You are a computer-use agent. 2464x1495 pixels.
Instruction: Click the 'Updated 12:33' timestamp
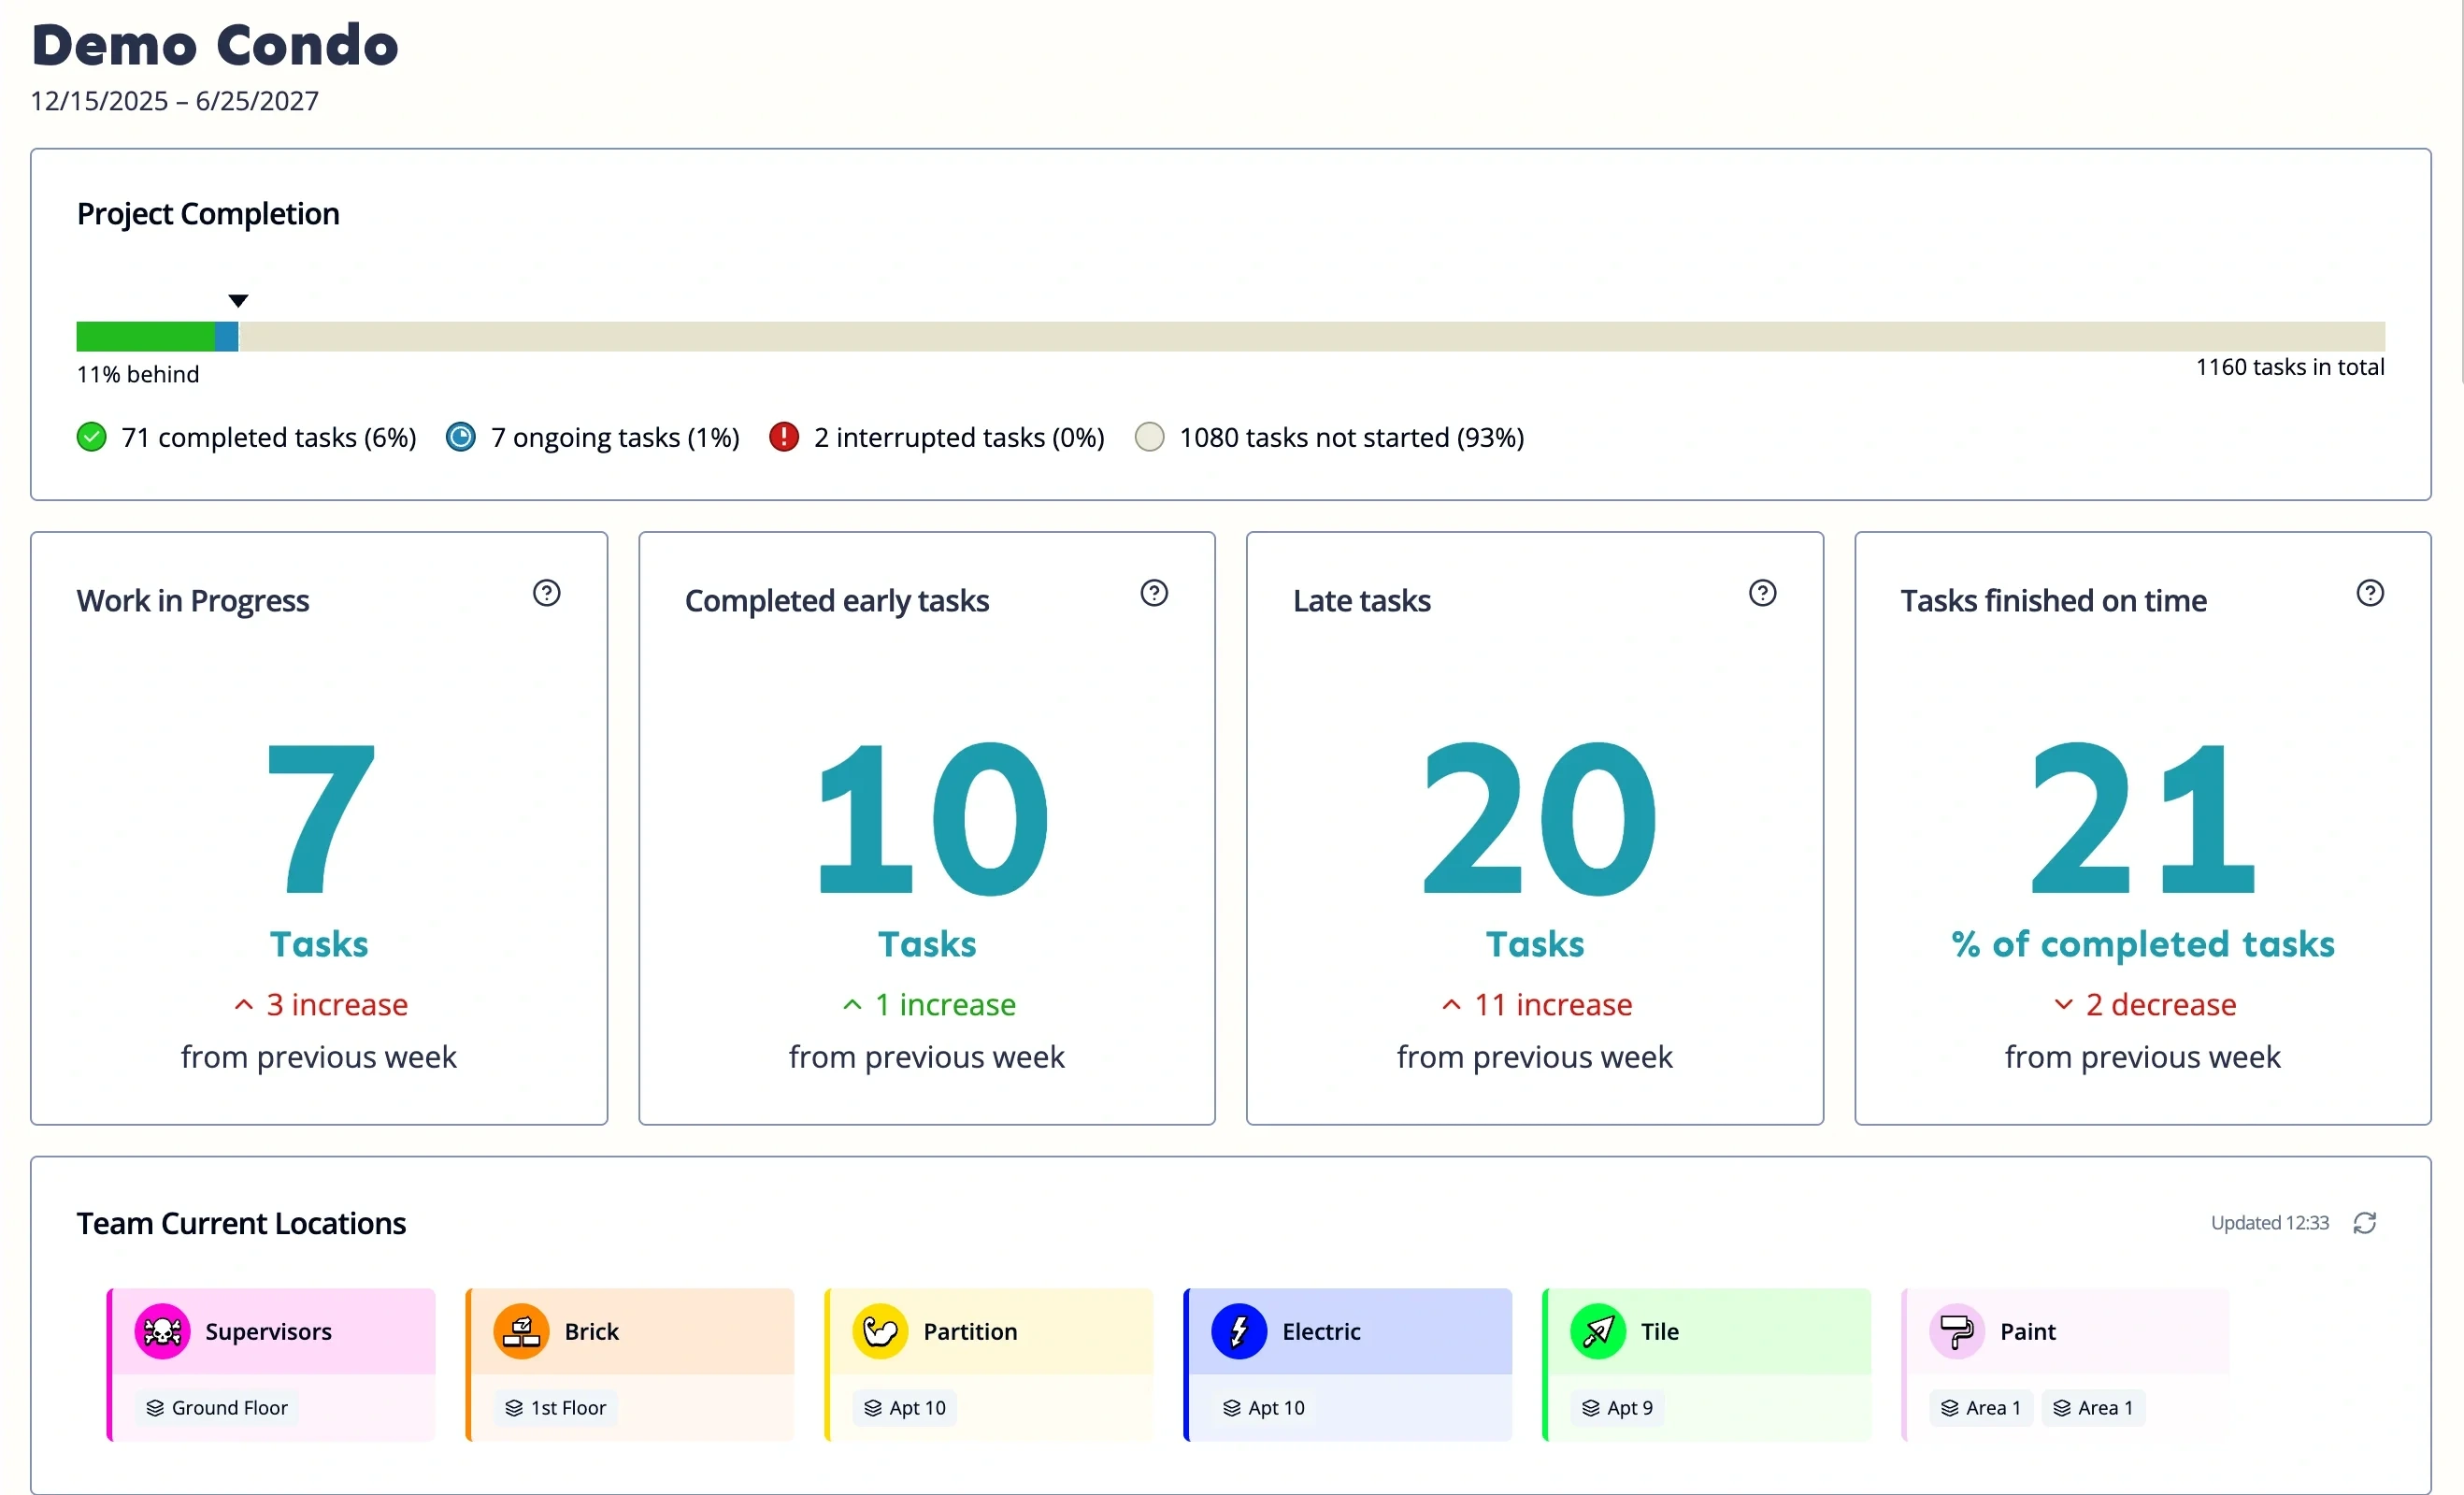(x=2270, y=1223)
